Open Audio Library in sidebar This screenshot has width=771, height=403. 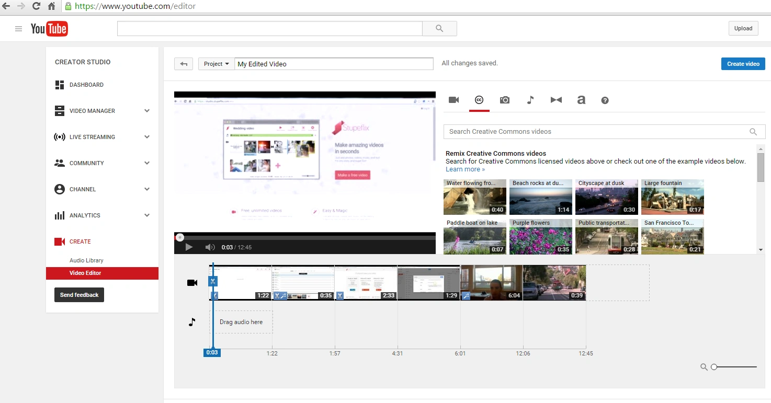click(x=86, y=260)
